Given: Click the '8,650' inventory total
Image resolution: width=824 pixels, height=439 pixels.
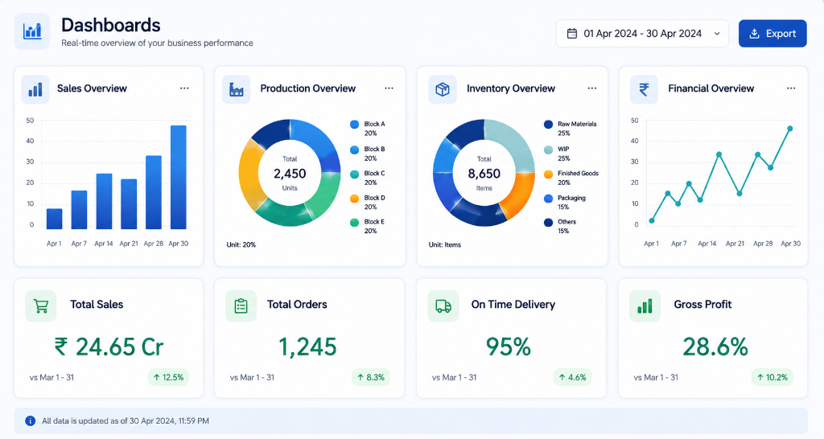Looking at the screenshot, I should (484, 174).
